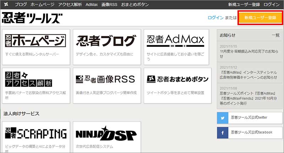
Task: Open the 忍者おまとめボタン service card
Action: [177, 86]
